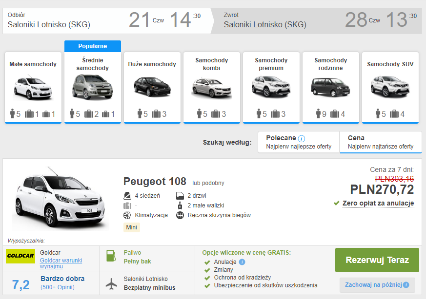
Task: Click the crossed-out PLN303,16 price
Action: 394,179
